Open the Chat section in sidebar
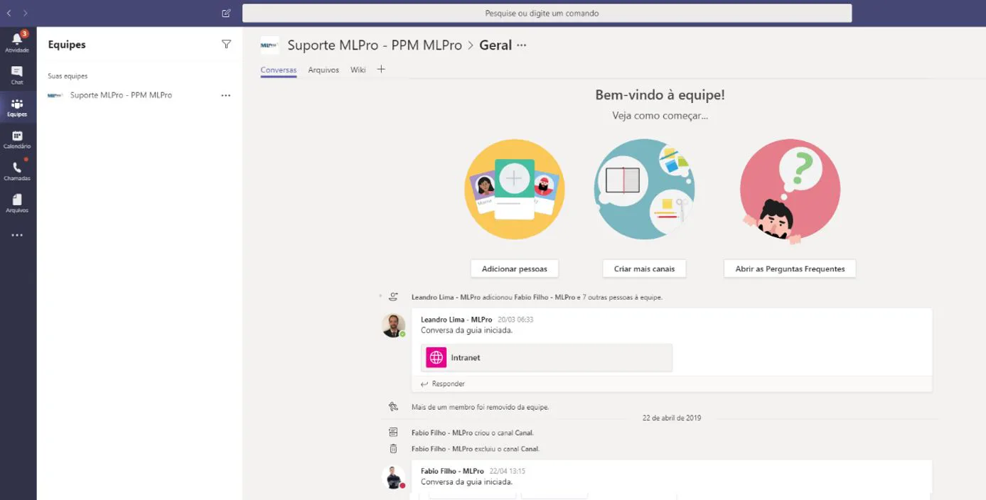This screenshot has width=986, height=500. click(17, 75)
